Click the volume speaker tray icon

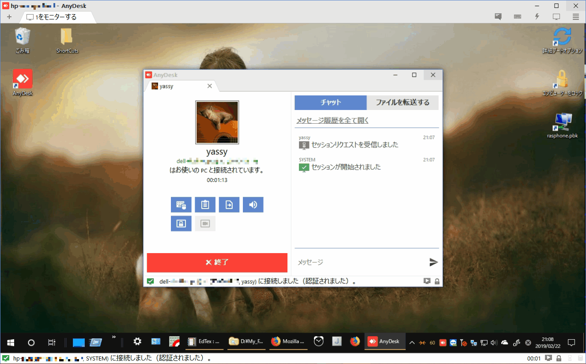pos(494,342)
